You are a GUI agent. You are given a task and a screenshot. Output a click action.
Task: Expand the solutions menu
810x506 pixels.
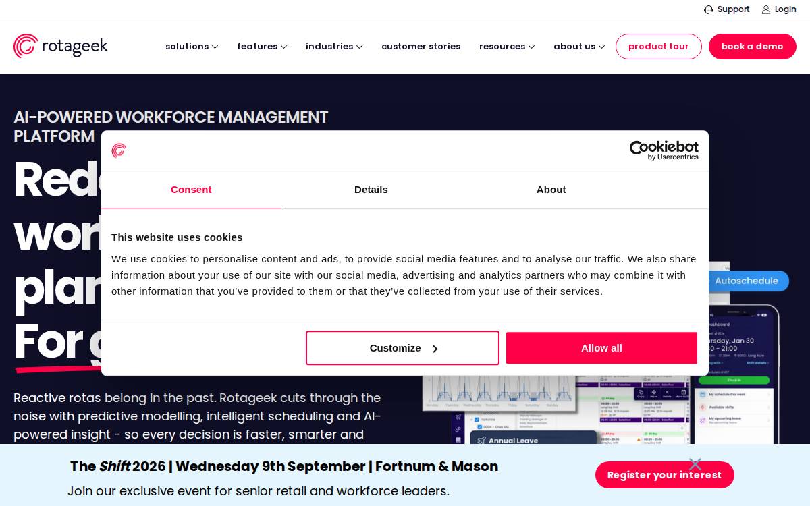tap(192, 47)
